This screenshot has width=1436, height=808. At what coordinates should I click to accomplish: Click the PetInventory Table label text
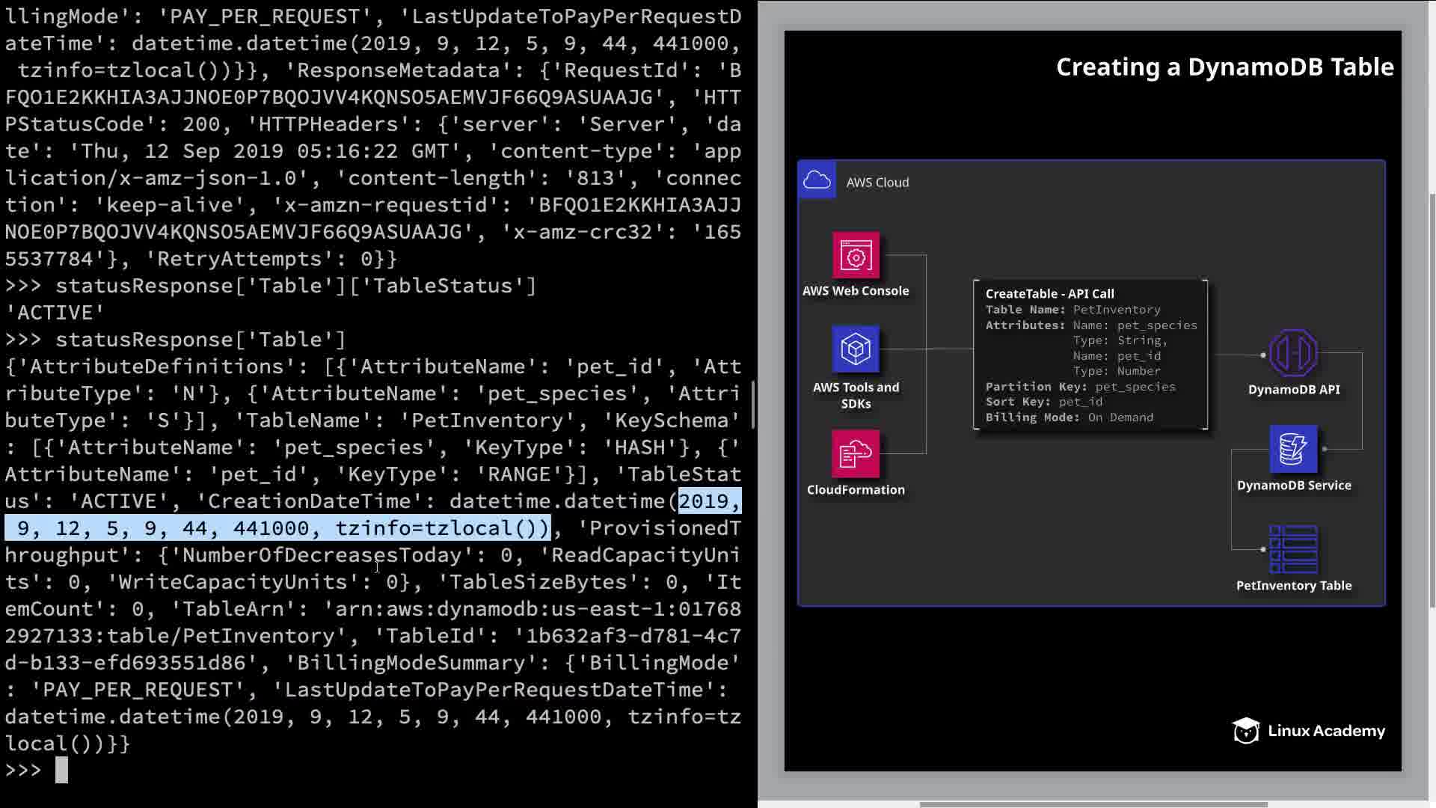pos(1293,586)
